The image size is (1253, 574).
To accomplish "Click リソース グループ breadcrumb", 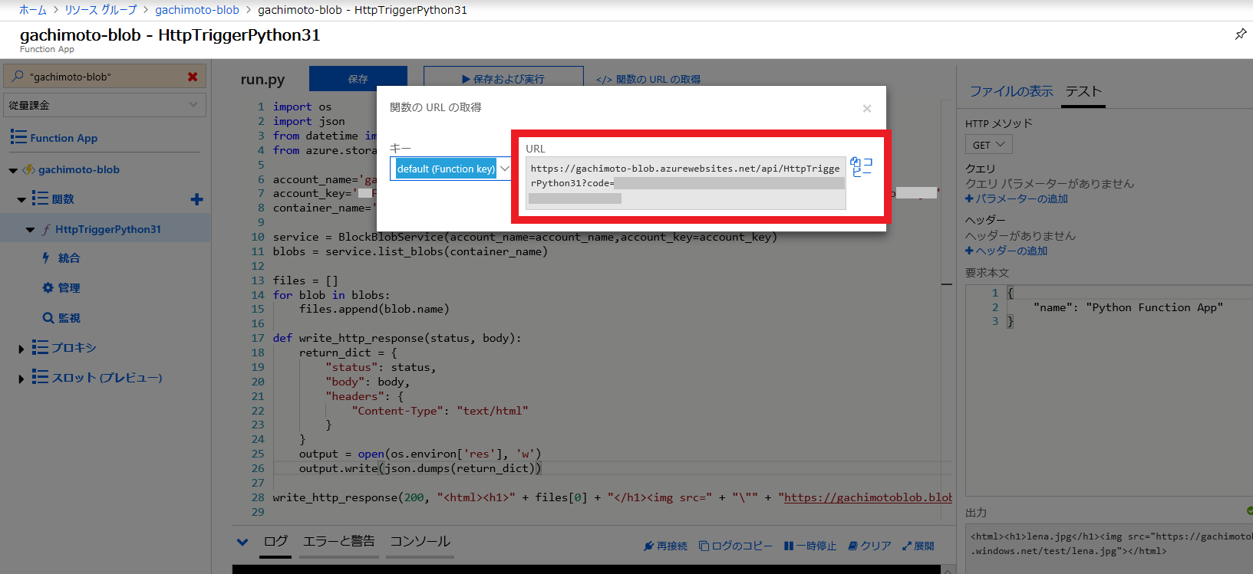I will pos(101,10).
